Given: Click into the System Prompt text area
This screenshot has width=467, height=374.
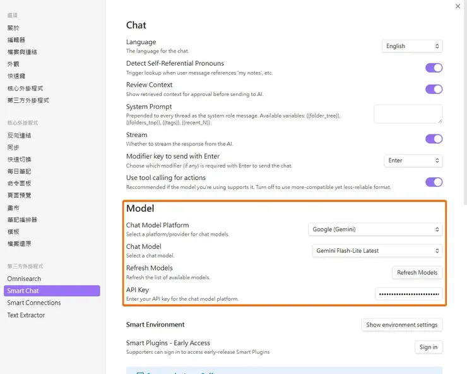Looking at the screenshot, I should [x=408, y=114].
